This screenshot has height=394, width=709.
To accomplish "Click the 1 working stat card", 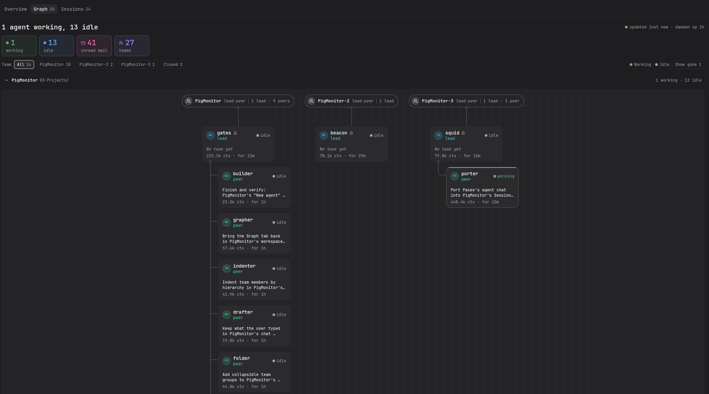I will pyautogui.click(x=19, y=46).
